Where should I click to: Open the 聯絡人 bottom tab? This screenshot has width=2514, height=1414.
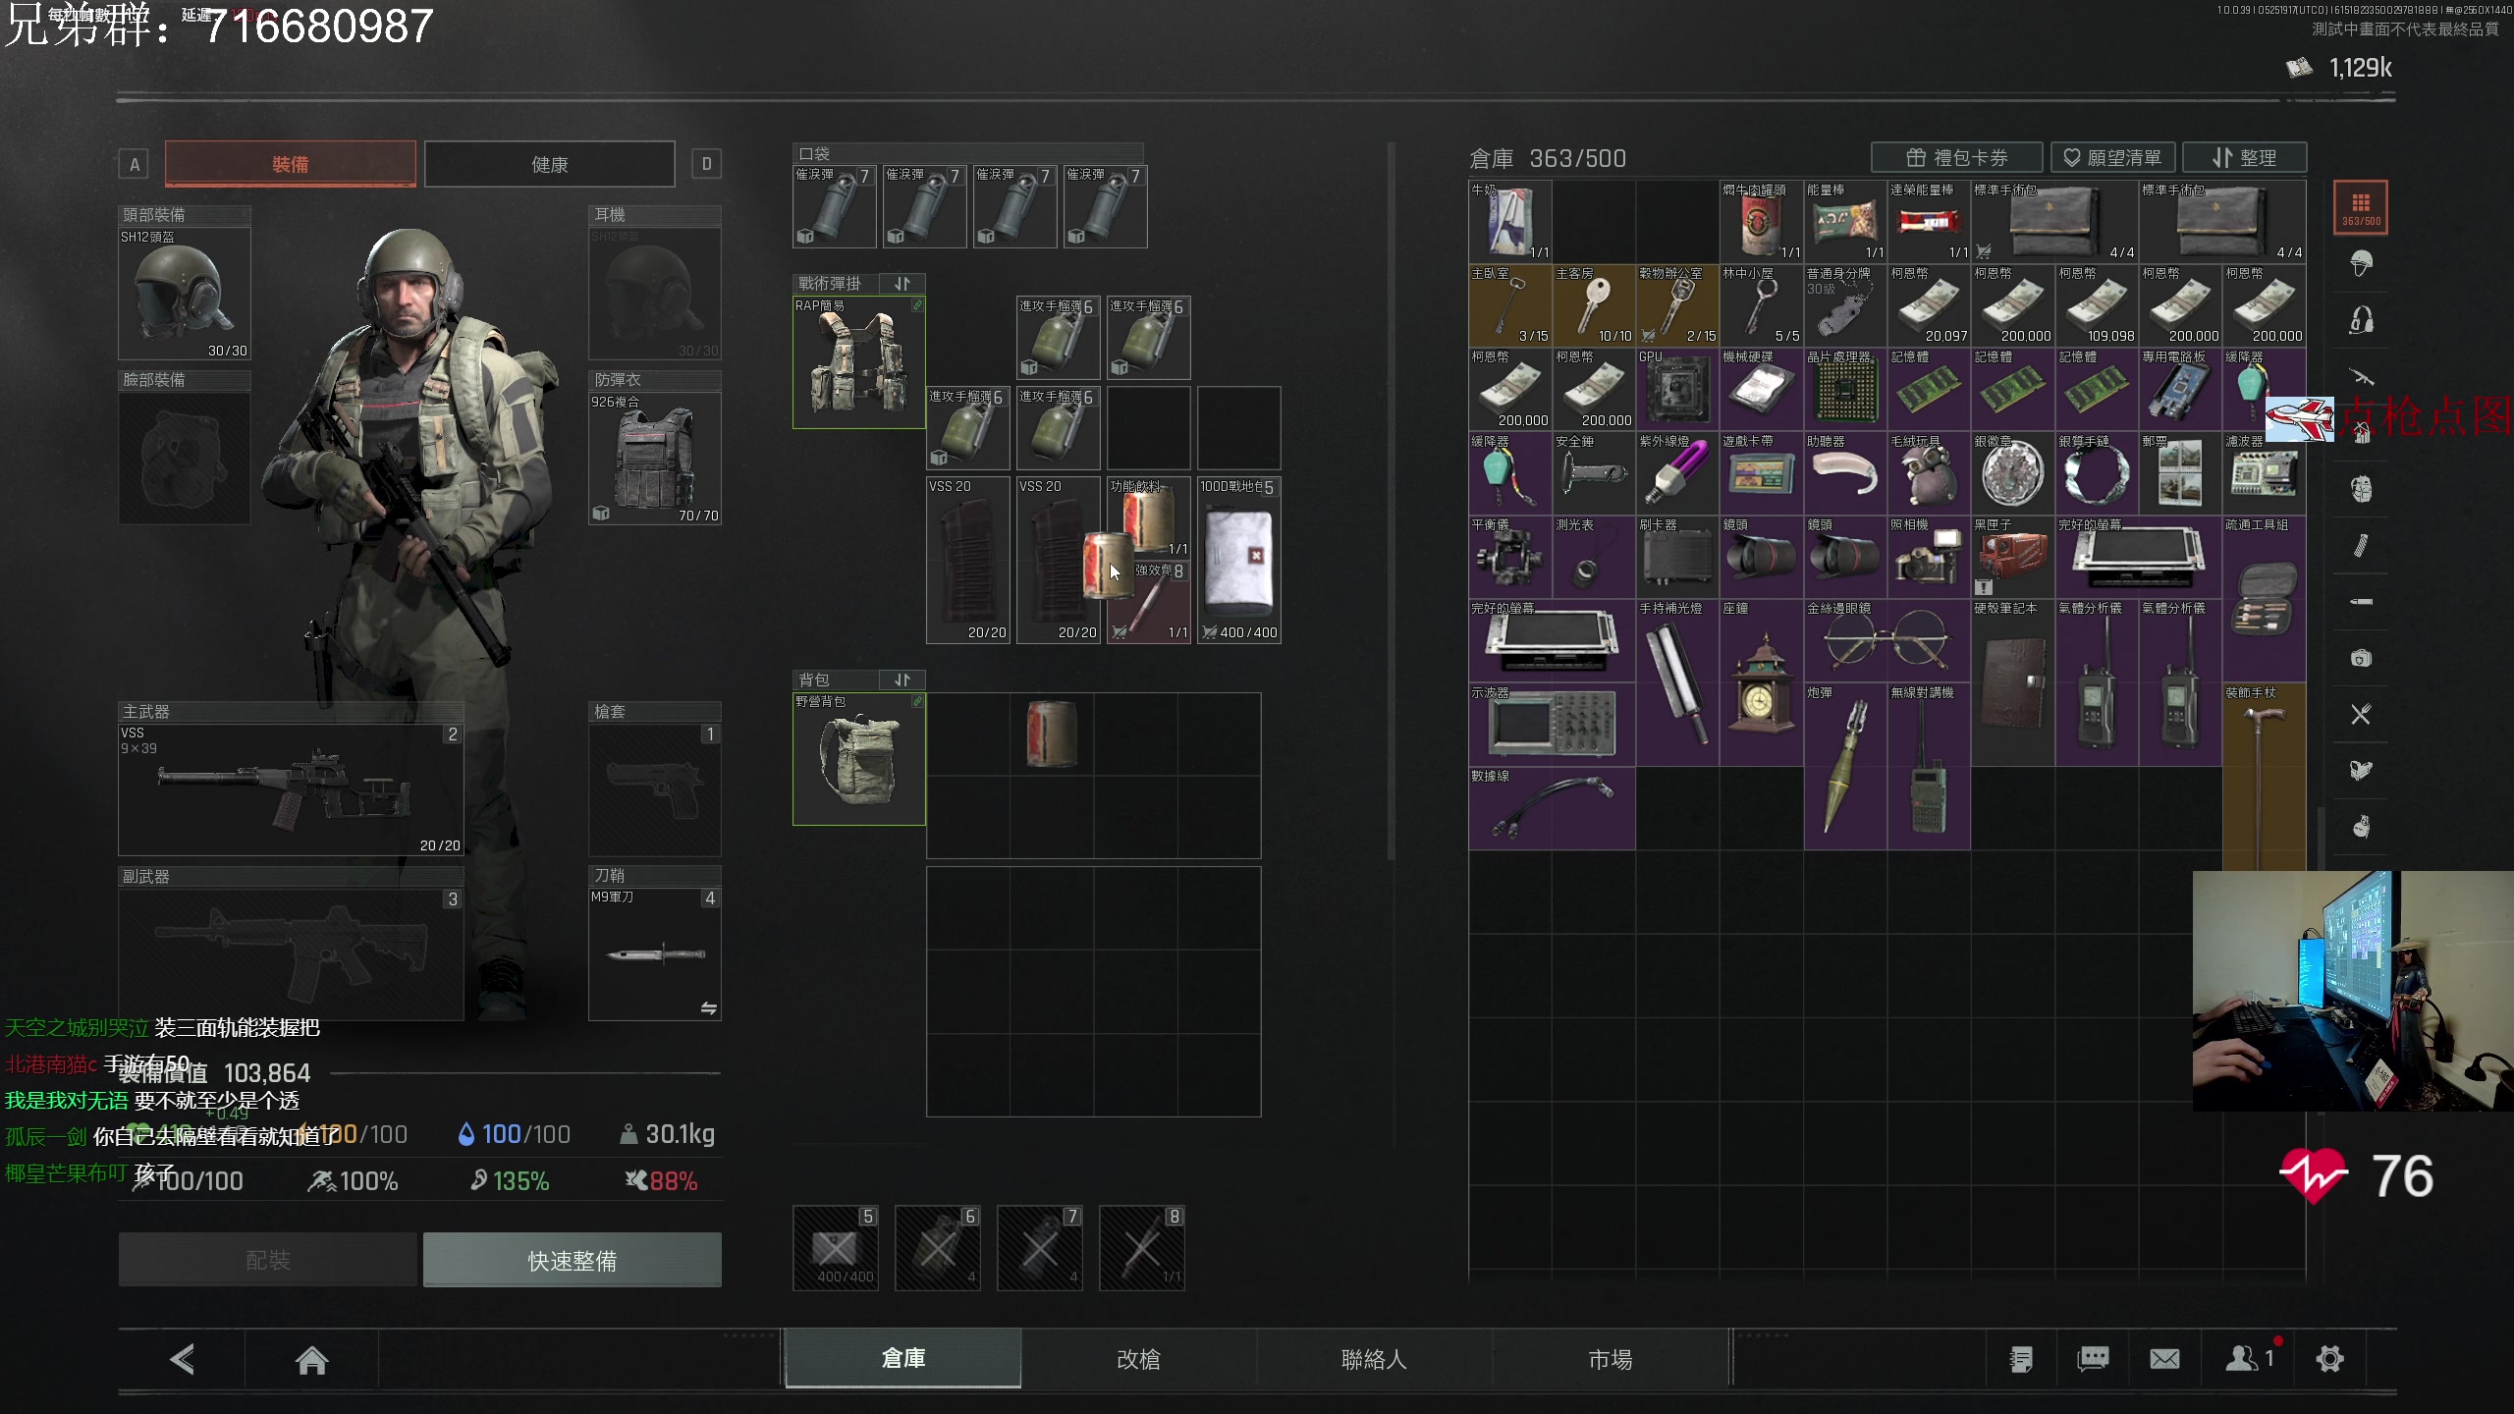pos(1375,1359)
